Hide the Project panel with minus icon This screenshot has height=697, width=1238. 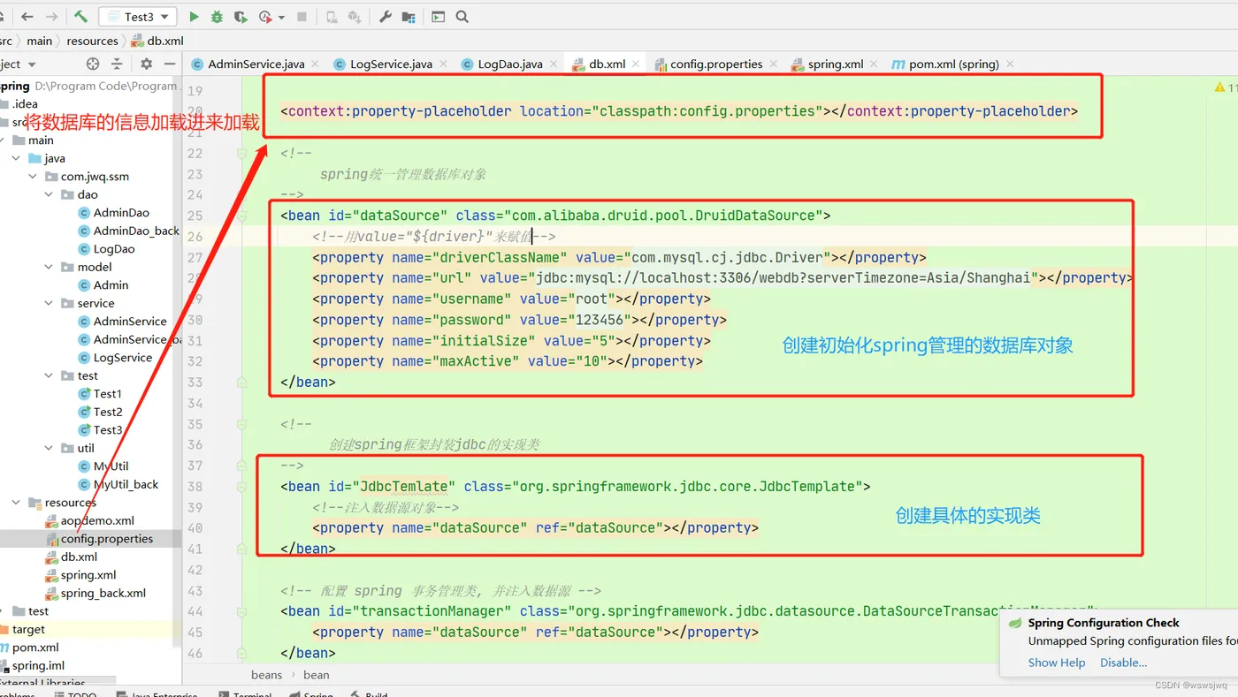tap(169, 64)
